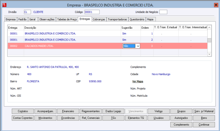Click the Serv. p/ Material button
Screen dimensions: 220x131
tap(204, 111)
